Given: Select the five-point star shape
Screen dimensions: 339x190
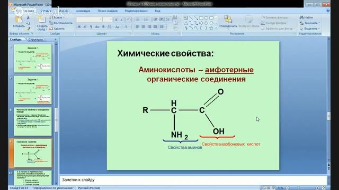Looking at the screenshot, I should (x=211, y=28).
